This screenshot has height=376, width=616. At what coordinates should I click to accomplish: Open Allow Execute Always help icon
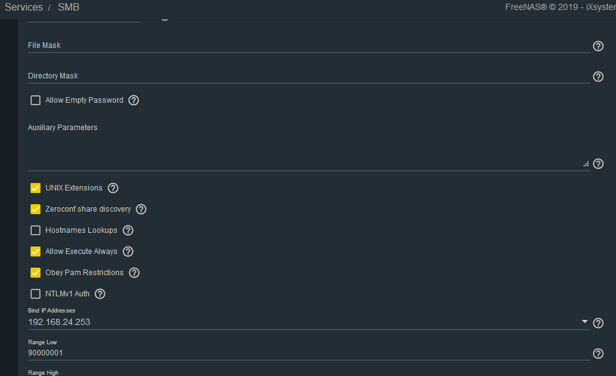coord(128,251)
